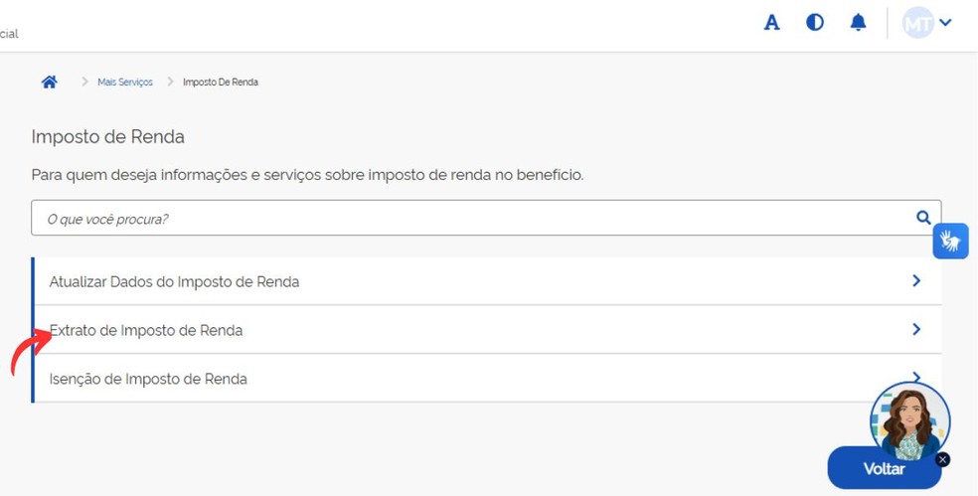This screenshot has width=978, height=496.
Task: Open the virtual assistant avatar
Action: coord(908,421)
